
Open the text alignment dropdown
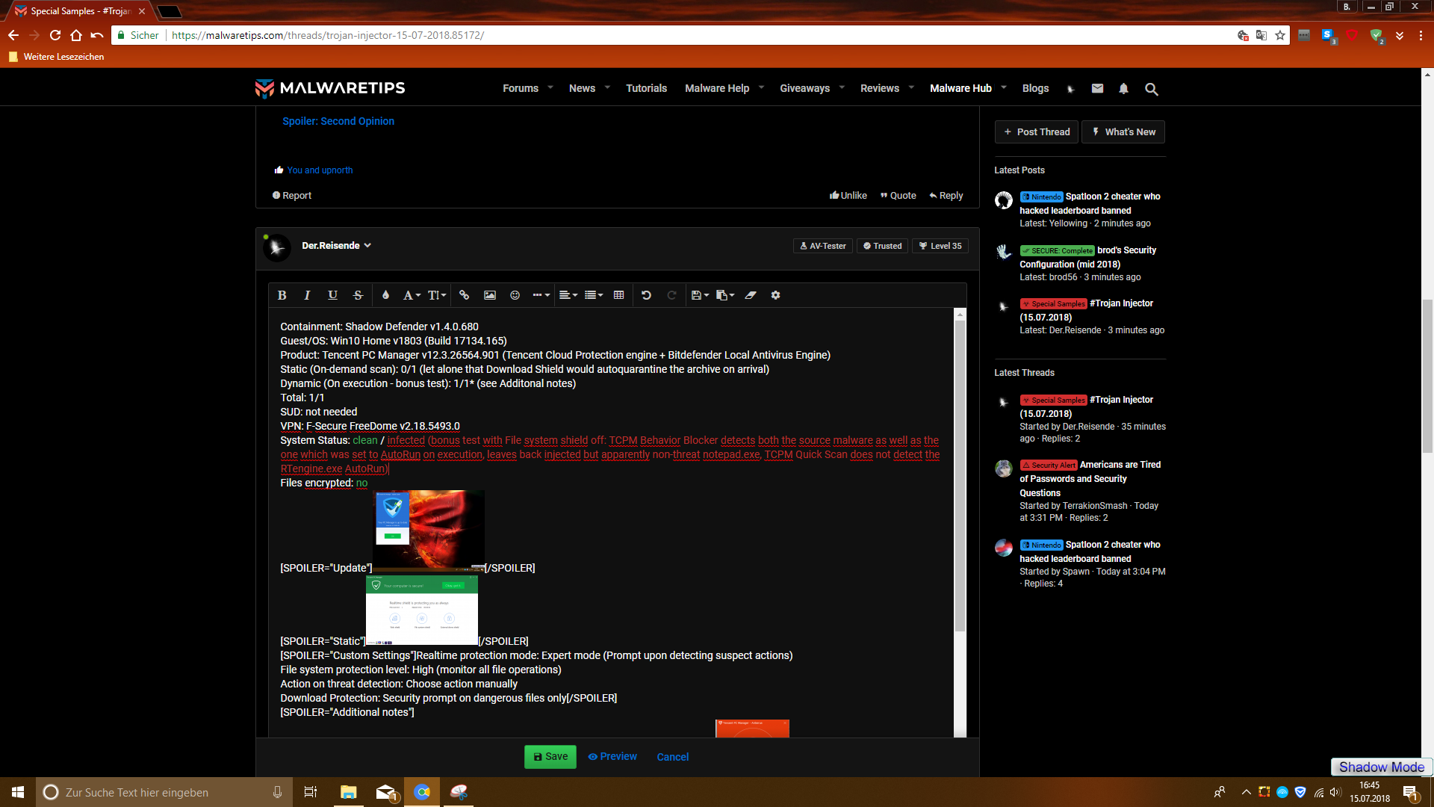point(568,295)
